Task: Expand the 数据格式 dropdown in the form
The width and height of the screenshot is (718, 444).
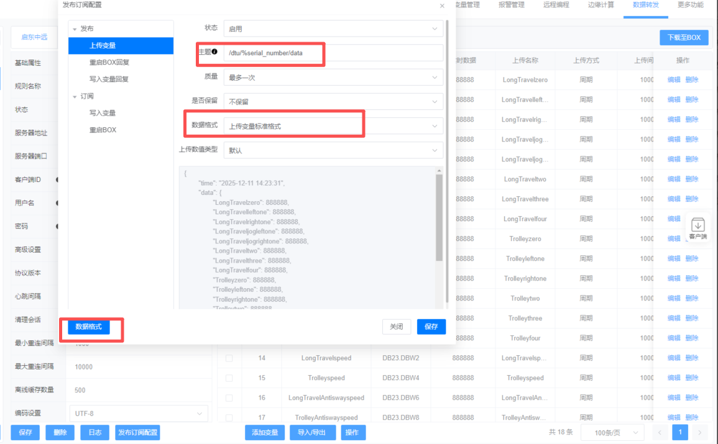Action: [333, 126]
